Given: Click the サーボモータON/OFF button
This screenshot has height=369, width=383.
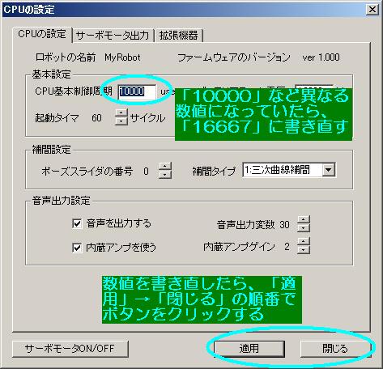Looking at the screenshot, I should 70,349.
